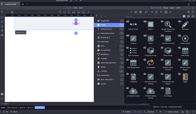Add Summernote Lite Region component
Image resolution: width=196 pixels, height=114 pixels.
pos(168,79)
